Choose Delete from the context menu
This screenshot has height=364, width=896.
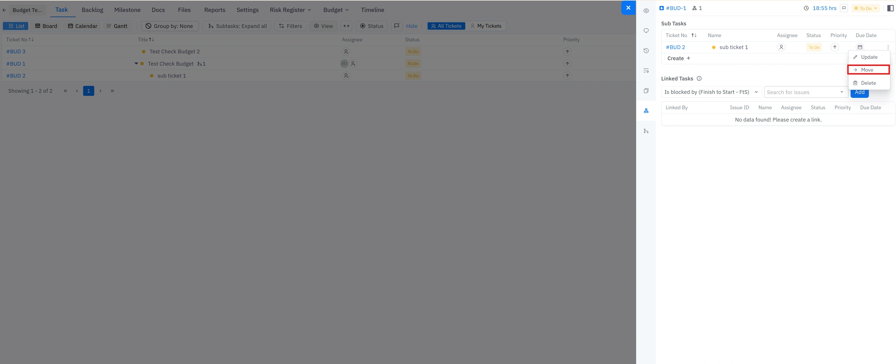868,83
